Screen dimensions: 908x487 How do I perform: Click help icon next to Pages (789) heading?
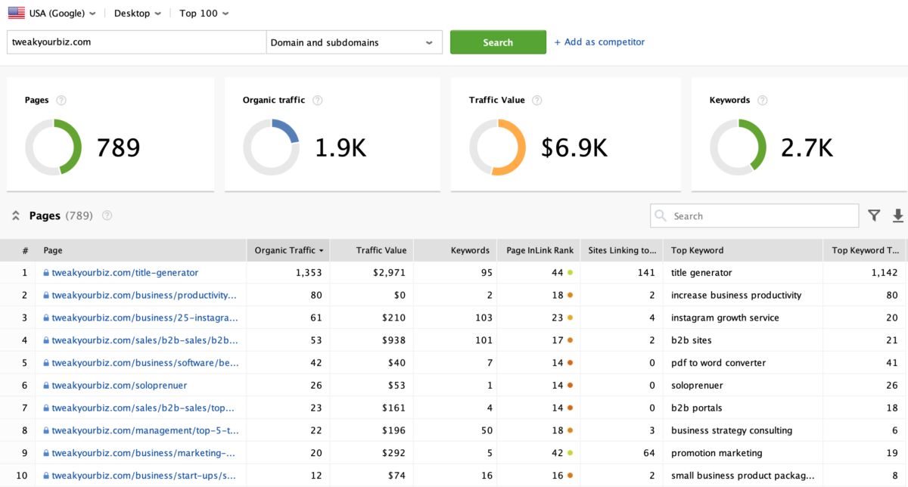point(107,216)
